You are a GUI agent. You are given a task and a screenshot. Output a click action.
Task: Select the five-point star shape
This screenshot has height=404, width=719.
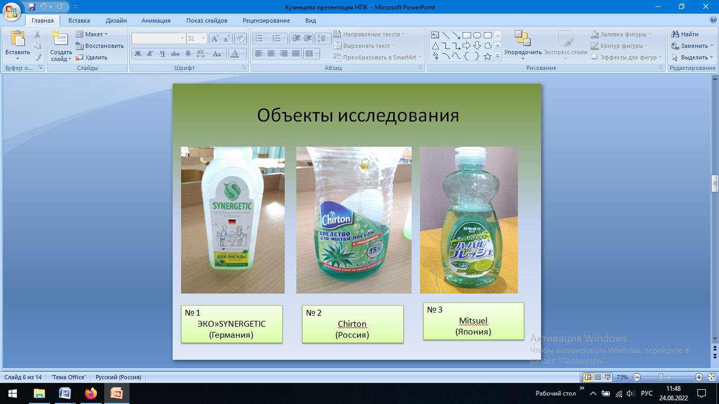coord(487,56)
